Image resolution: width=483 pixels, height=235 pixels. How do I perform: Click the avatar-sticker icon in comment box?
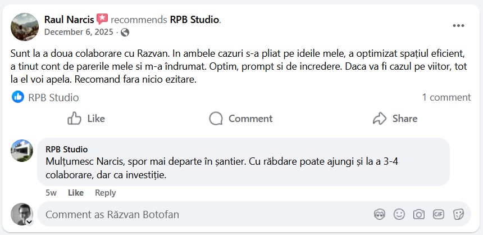coord(380,214)
